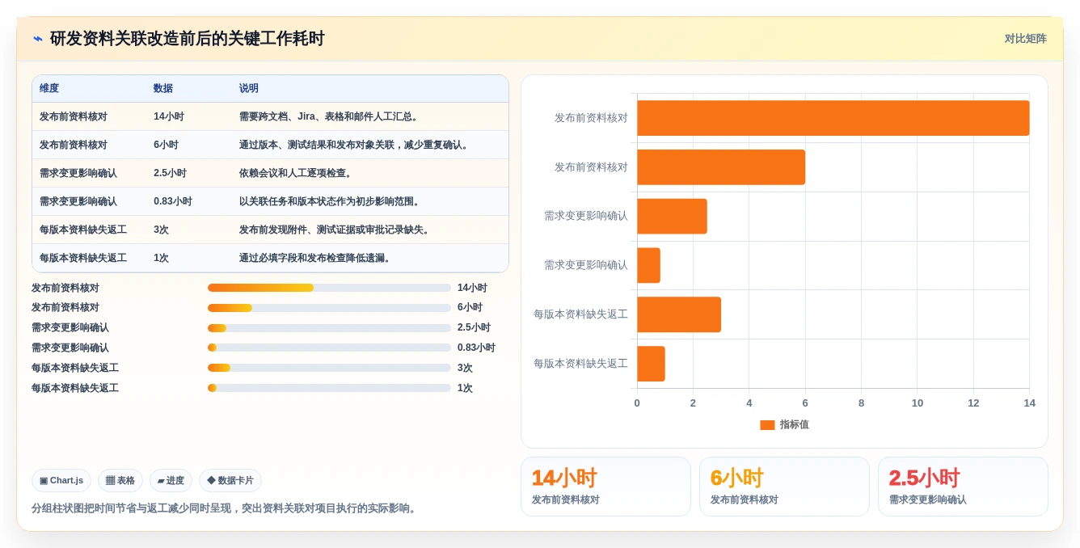Click the page title 研发资料关联改造前后的关键工作耗时

coord(188,39)
